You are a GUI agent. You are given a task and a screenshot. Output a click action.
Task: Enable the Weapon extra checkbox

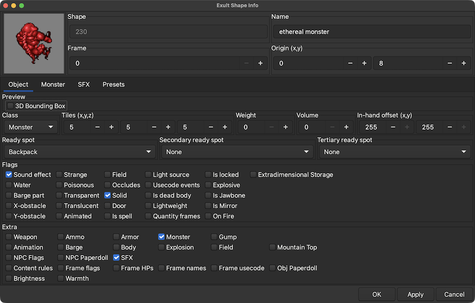click(9, 237)
